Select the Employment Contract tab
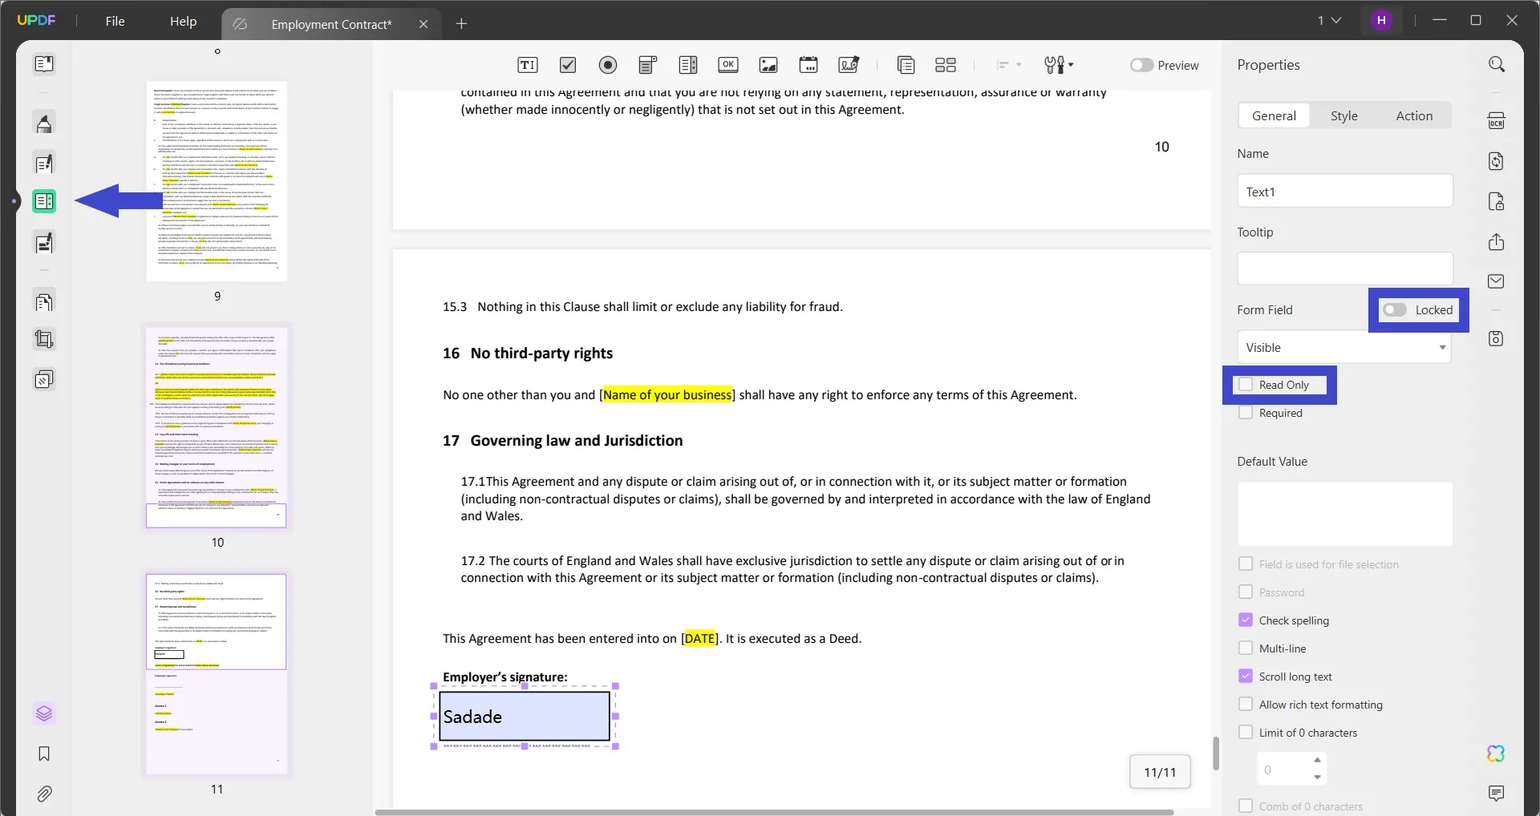This screenshot has width=1540, height=816. [331, 24]
